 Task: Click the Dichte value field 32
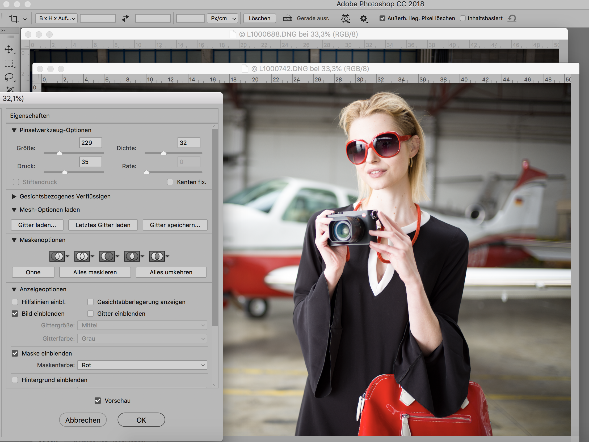click(x=189, y=143)
